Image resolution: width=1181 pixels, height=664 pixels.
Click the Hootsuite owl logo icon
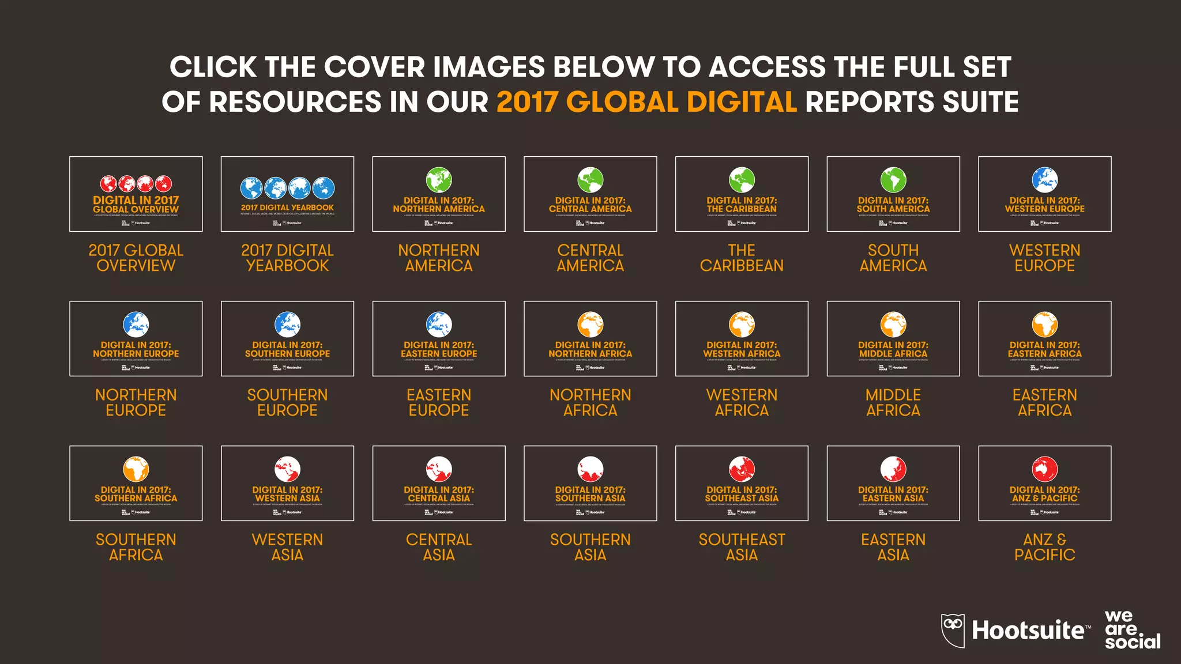953,631
